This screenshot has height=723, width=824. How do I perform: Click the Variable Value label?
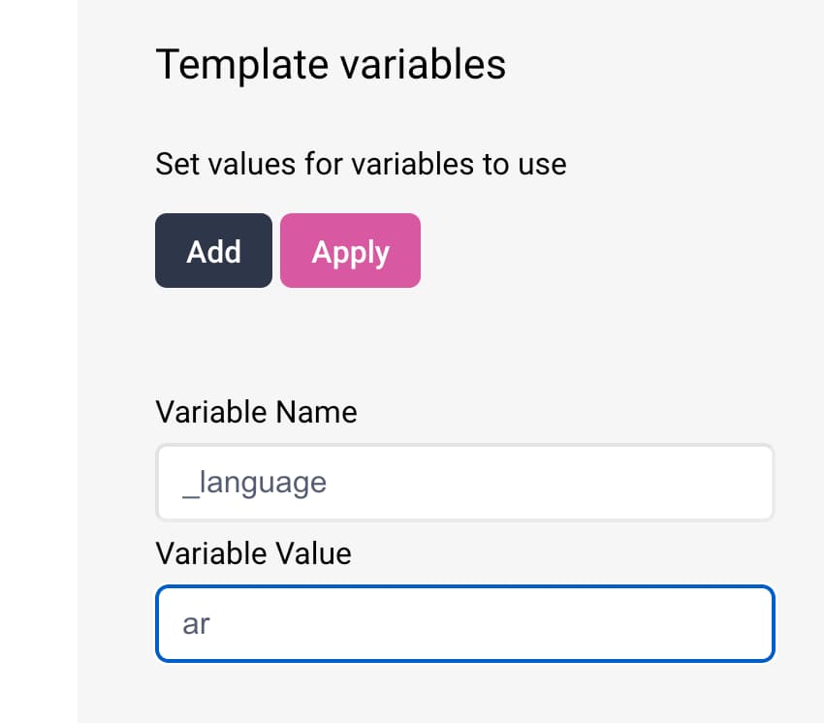click(253, 553)
